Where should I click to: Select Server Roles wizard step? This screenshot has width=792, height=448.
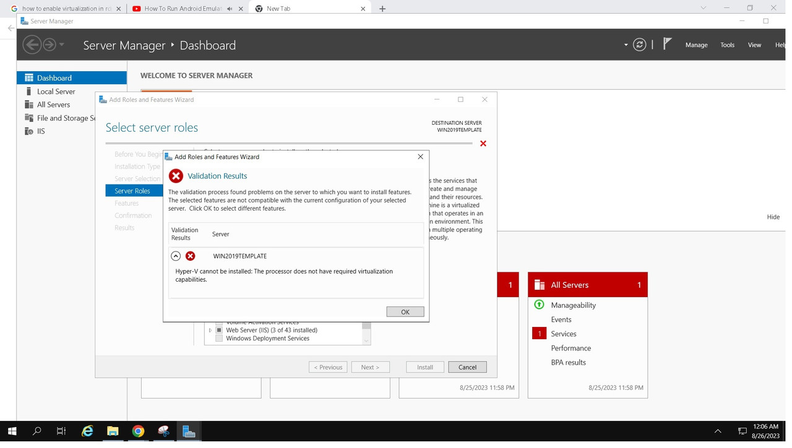pyautogui.click(x=134, y=191)
